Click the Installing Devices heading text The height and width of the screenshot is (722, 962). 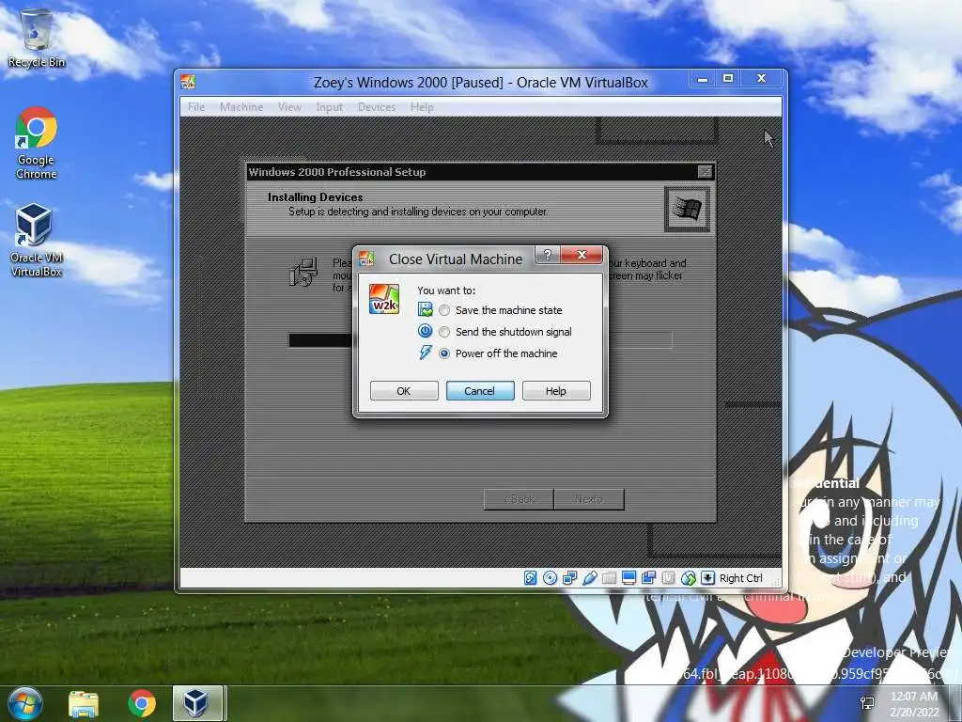click(316, 197)
